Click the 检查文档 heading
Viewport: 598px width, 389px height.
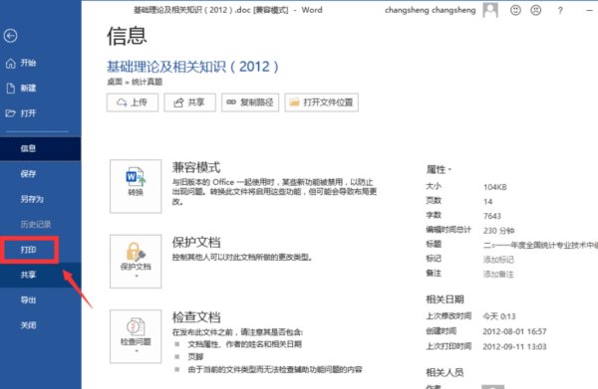coord(196,317)
